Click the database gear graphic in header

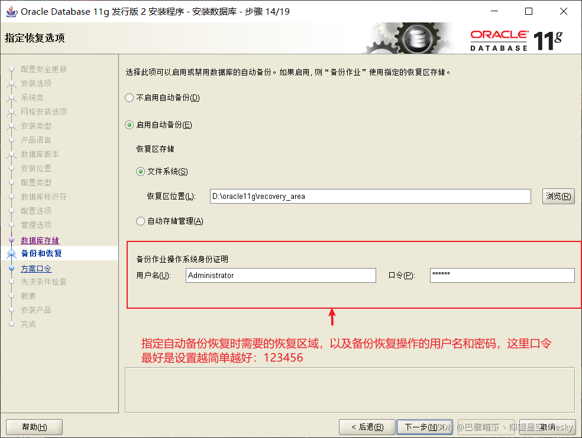(408, 38)
